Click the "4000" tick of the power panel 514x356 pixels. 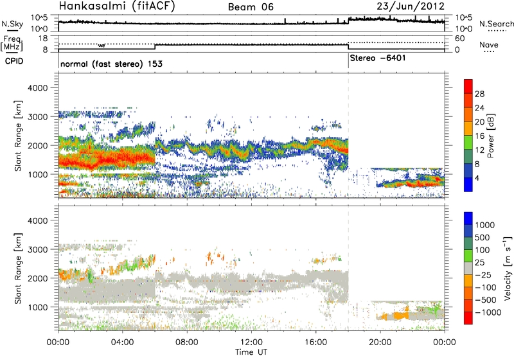[x=38, y=88]
